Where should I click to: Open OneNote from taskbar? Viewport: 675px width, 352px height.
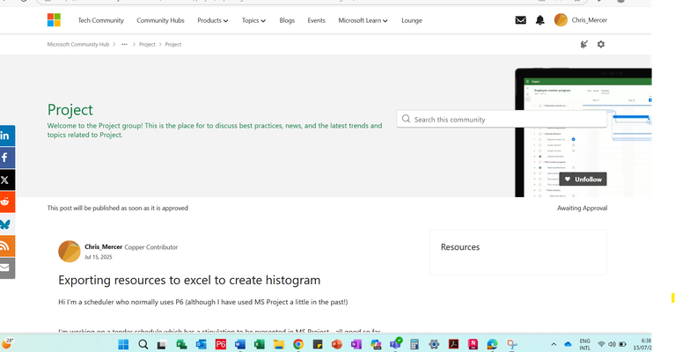pos(356,344)
